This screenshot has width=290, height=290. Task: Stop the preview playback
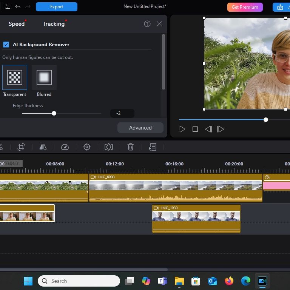coord(195,129)
